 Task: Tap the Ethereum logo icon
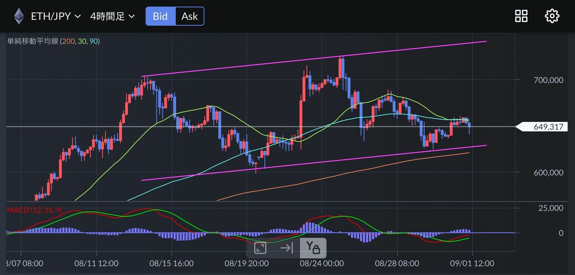[x=19, y=16]
